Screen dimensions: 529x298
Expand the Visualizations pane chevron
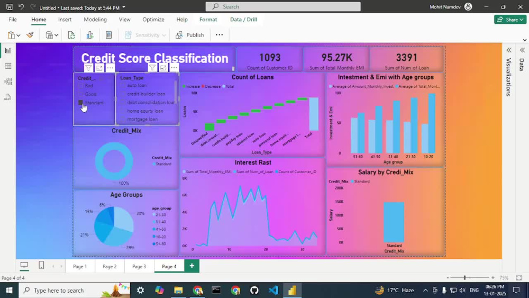click(x=509, y=50)
